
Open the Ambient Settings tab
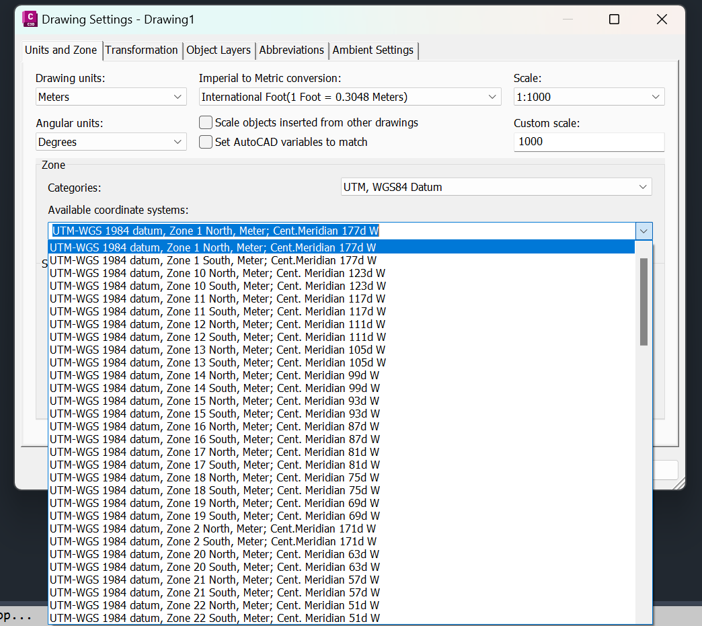coord(373,50)
